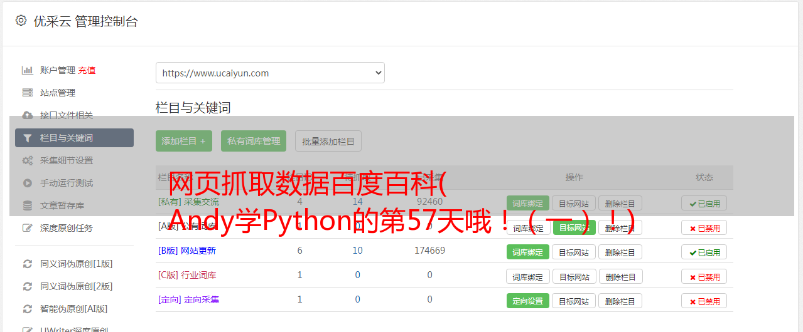Click 词库绑定 in the 行业词库 row
This screenshot has width=803, height=332.
(x=528, y=276)
